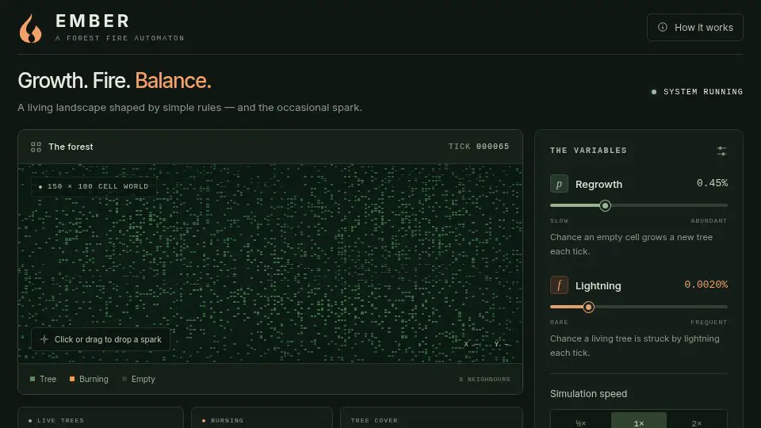Click the Regrowth slider handle
Image resolution: width=761 pixels, height=428 pixels.
[x=605, y=206]
